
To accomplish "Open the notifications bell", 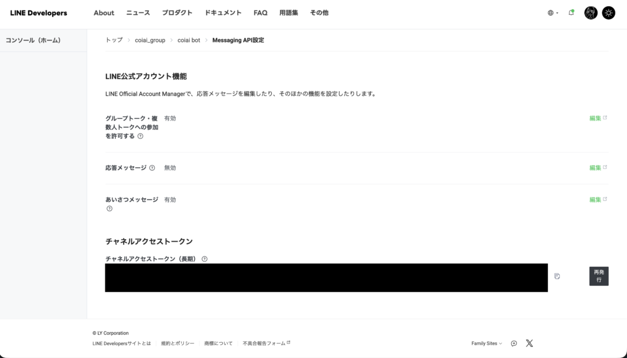I will [571, 13].
